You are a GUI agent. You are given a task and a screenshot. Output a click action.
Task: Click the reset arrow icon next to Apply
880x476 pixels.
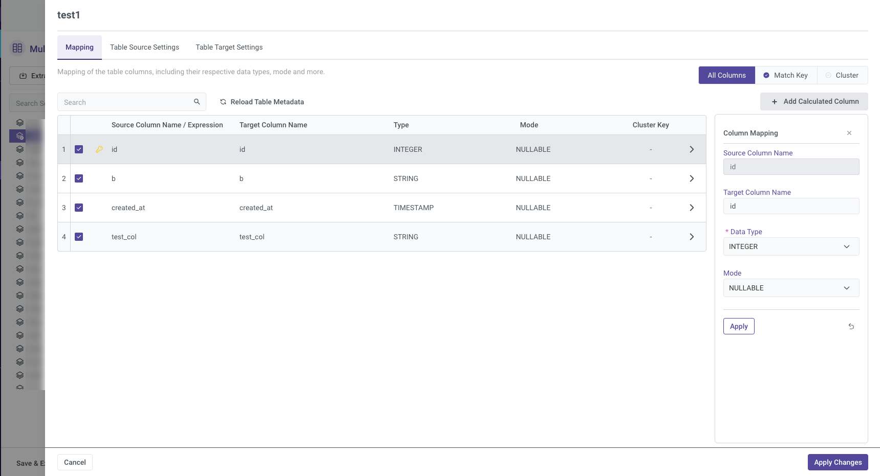(851, 326)
